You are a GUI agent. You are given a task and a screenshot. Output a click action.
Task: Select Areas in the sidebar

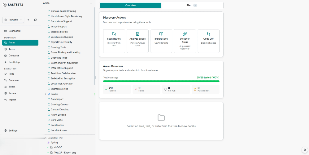click(x=20, y=42)
